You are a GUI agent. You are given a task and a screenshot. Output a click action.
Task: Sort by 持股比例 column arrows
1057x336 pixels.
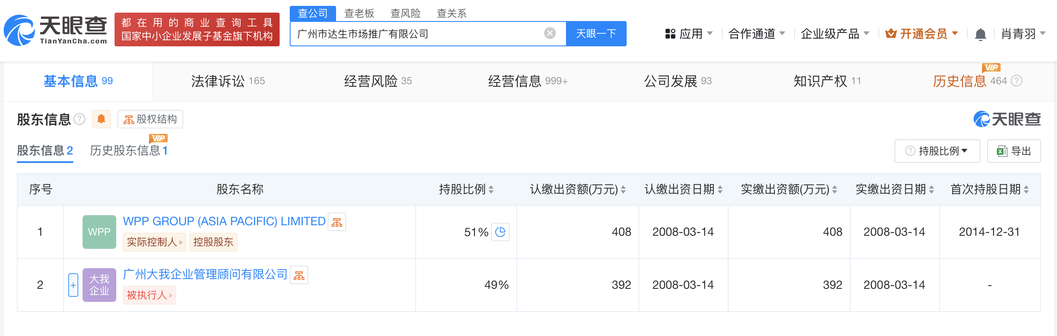[x=491, y=190]
